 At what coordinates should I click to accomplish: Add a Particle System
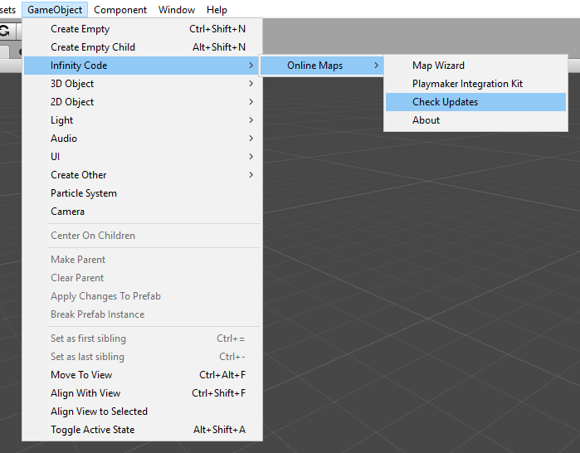click(x=143, y=193)
